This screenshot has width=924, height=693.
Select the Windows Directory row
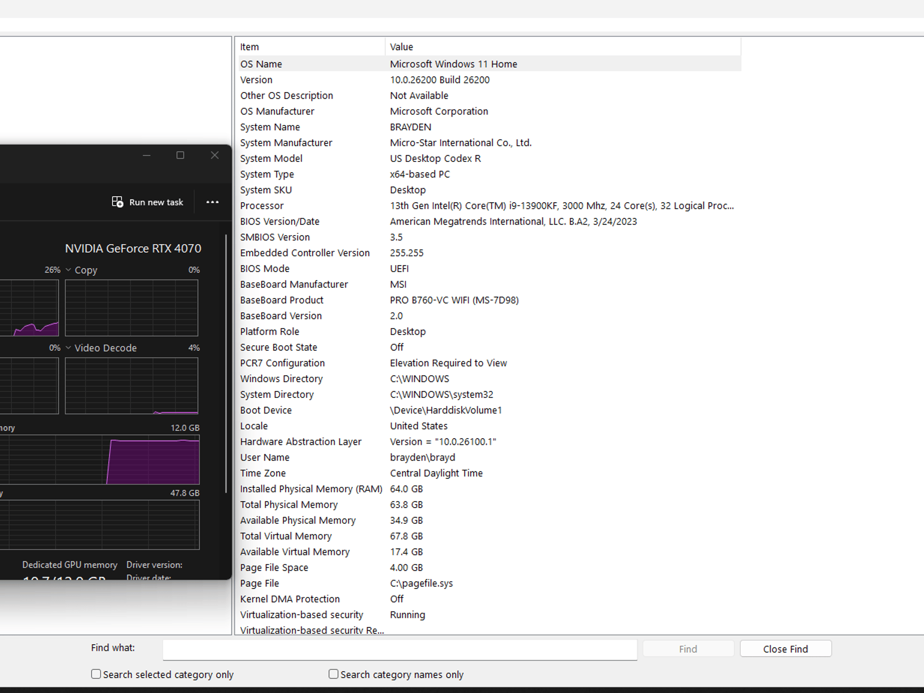(x=490, y=379)
